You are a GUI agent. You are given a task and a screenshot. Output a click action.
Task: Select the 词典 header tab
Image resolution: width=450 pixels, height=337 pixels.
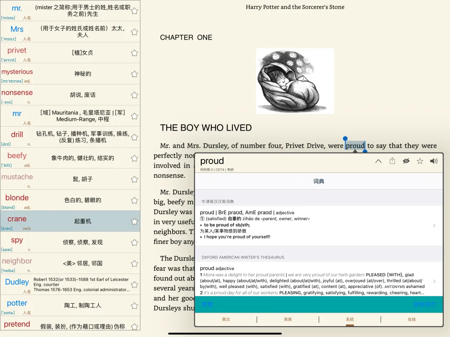(319, 181)
